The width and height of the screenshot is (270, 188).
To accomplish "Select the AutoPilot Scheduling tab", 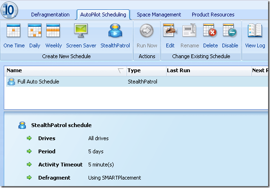I will pyautogui.click(x=103, y=15).
